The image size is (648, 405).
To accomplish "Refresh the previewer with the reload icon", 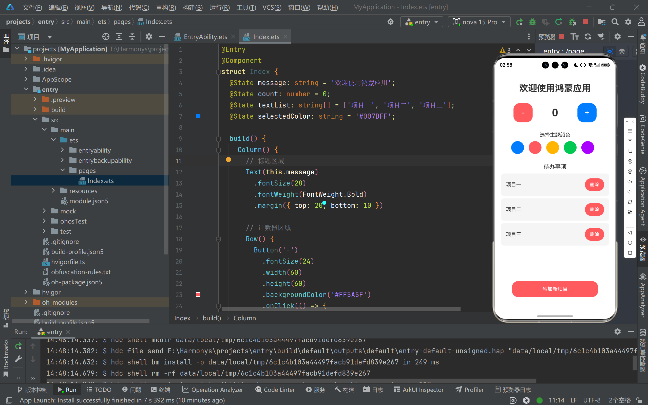I will tap(588, 36).
